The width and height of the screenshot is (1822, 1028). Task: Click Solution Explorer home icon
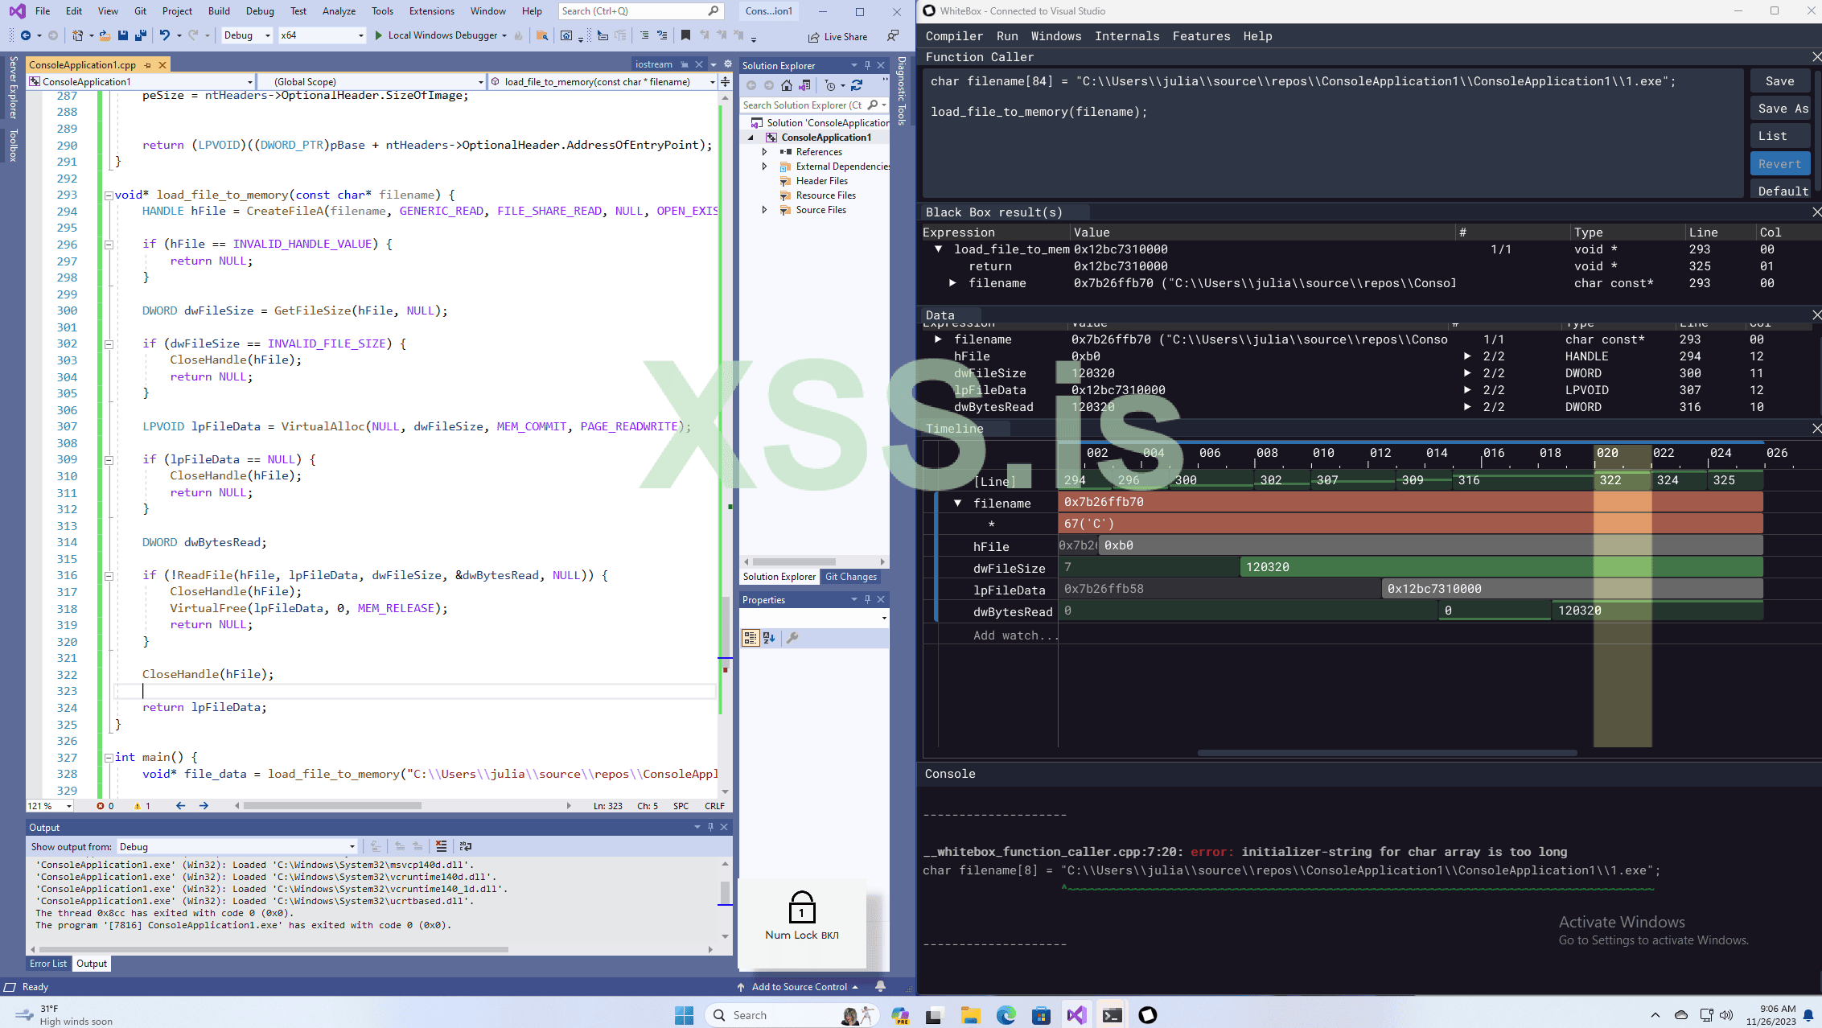click(x=787, y=85)
